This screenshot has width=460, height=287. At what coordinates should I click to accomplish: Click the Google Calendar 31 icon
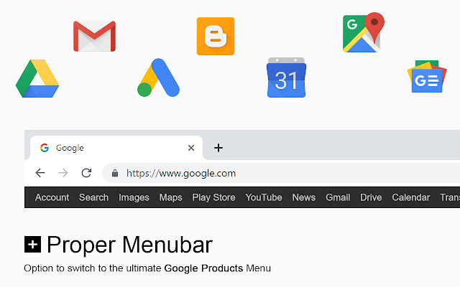click(286, 77)
